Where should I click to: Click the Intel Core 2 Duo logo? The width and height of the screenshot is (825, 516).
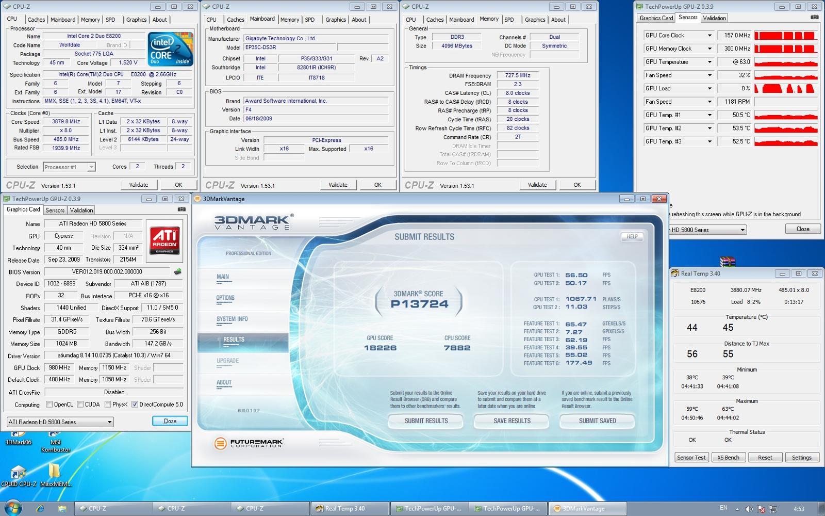point(171,49)
